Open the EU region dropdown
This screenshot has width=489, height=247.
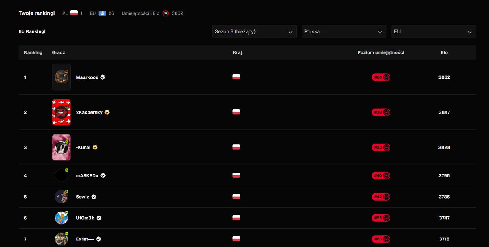(434, 31)
